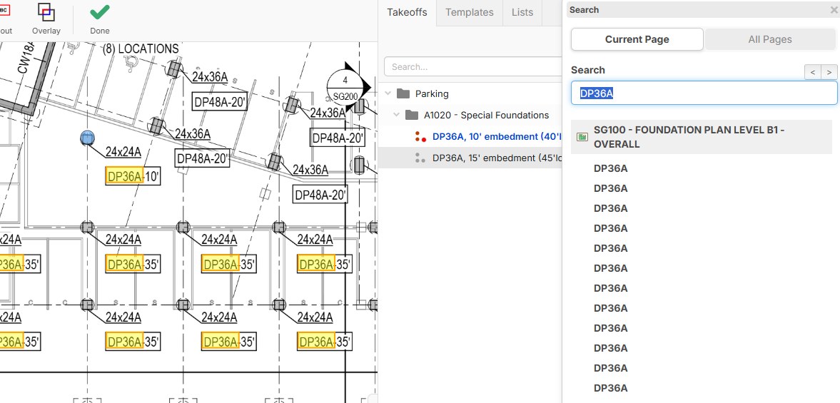Click the Parking folder icon
The image size is (840, 403).
click(x=403, y=93)
